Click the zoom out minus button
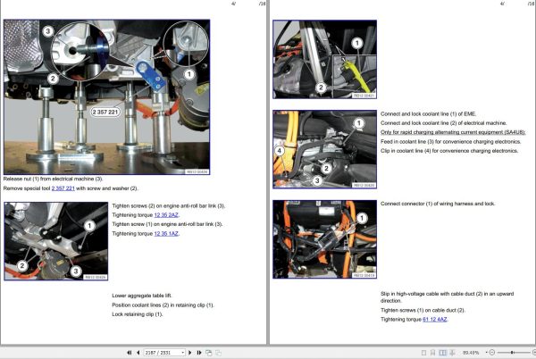 point(492,352)
